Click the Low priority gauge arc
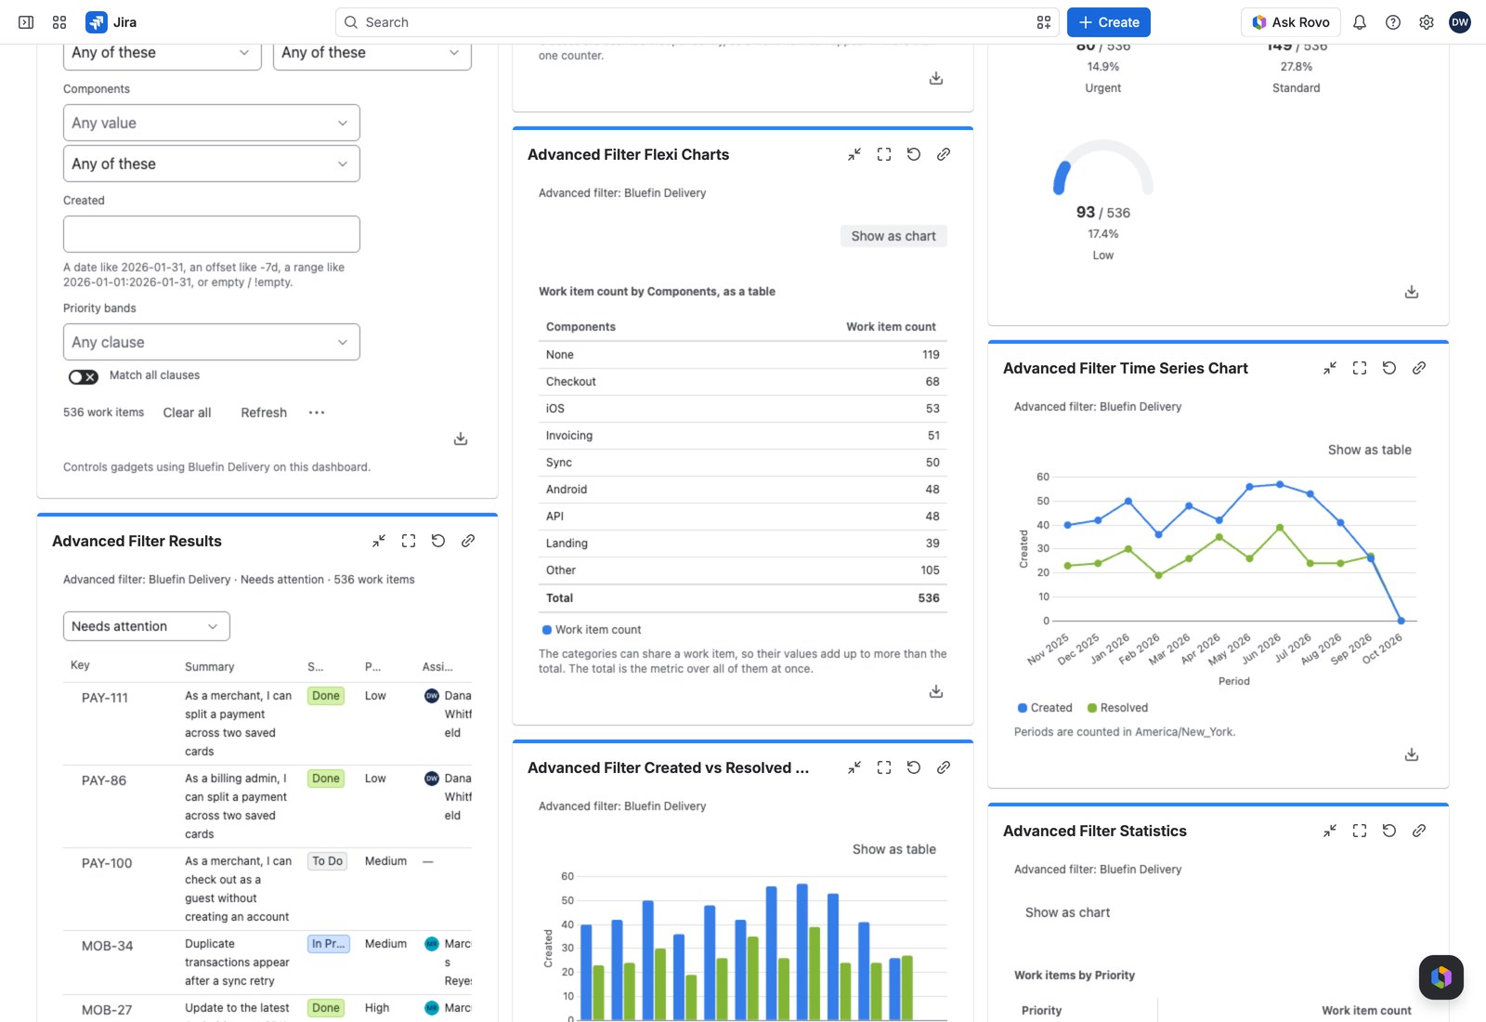 1103,167
